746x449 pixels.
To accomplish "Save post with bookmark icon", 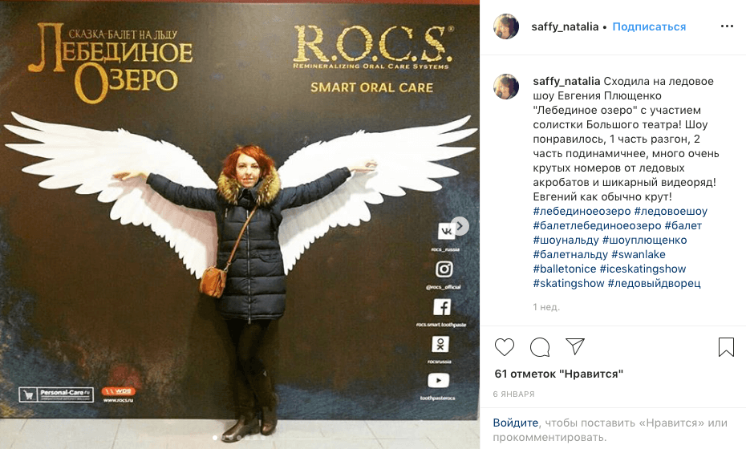I will [x=726, y=347].
